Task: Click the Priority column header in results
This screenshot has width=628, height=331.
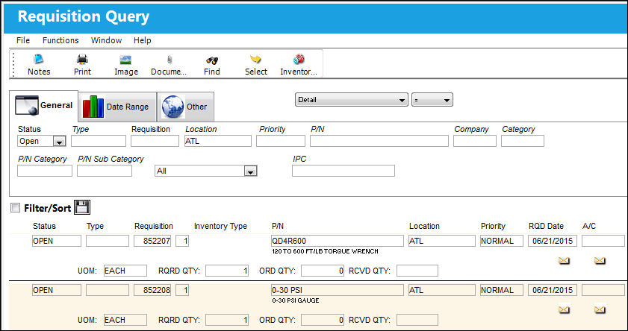Action: (494, 227)
